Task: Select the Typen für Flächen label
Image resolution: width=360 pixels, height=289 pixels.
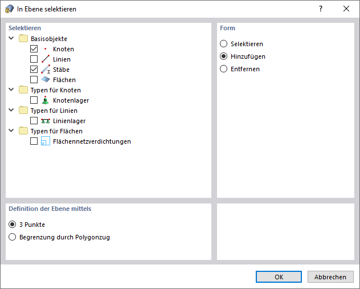Action: pyautogui.click(x=56, y=131)
